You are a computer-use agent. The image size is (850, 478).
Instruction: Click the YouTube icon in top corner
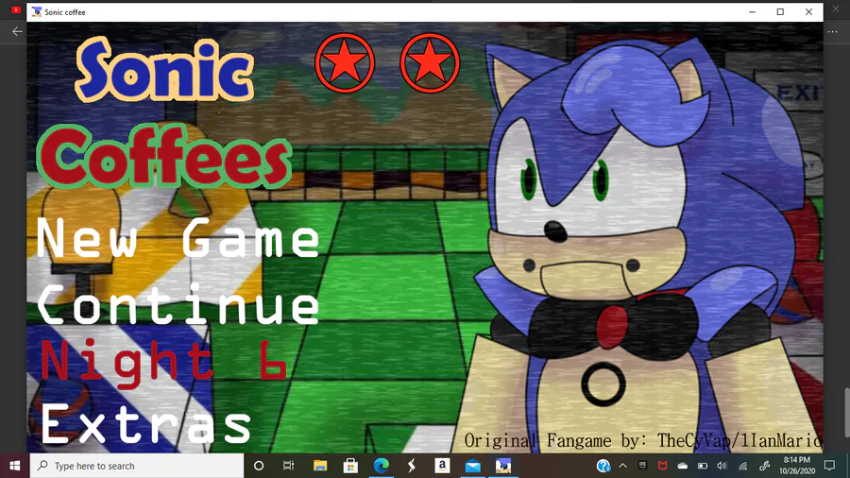[x=16, y=9]
